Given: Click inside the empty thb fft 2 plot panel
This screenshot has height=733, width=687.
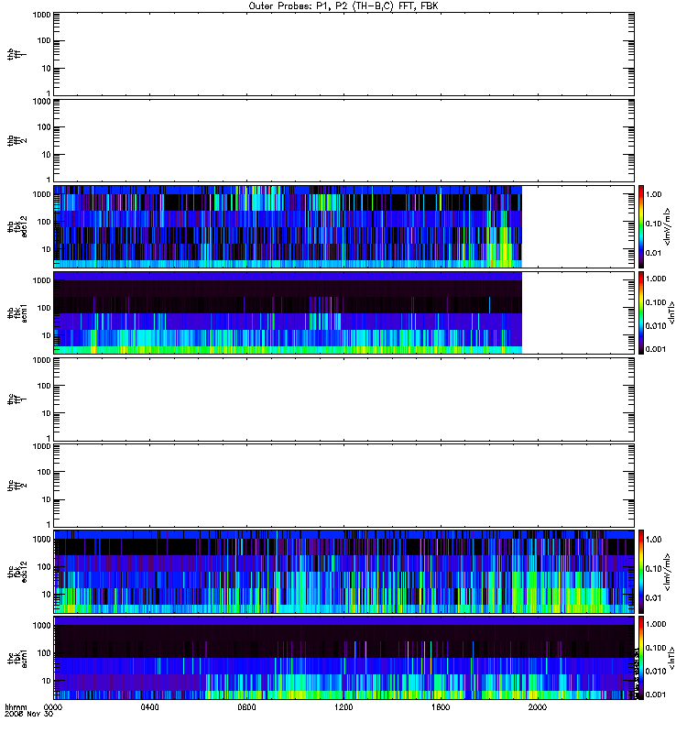Looking at the screenshot, I should pos(344,140).
